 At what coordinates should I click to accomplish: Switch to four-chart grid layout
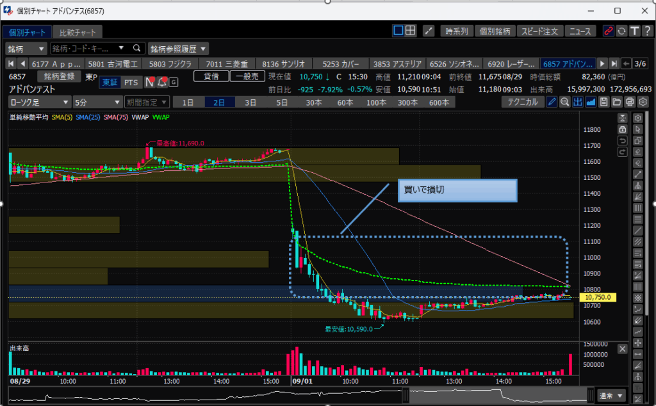(x=411, y=31)
